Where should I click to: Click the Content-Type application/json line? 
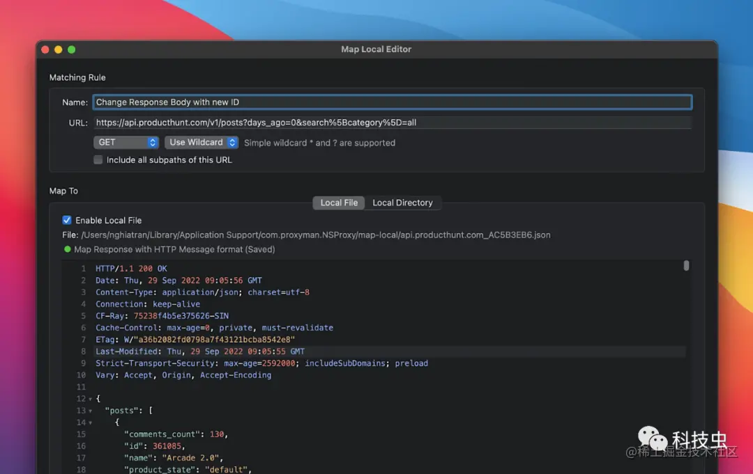click(x=202, y=292)
